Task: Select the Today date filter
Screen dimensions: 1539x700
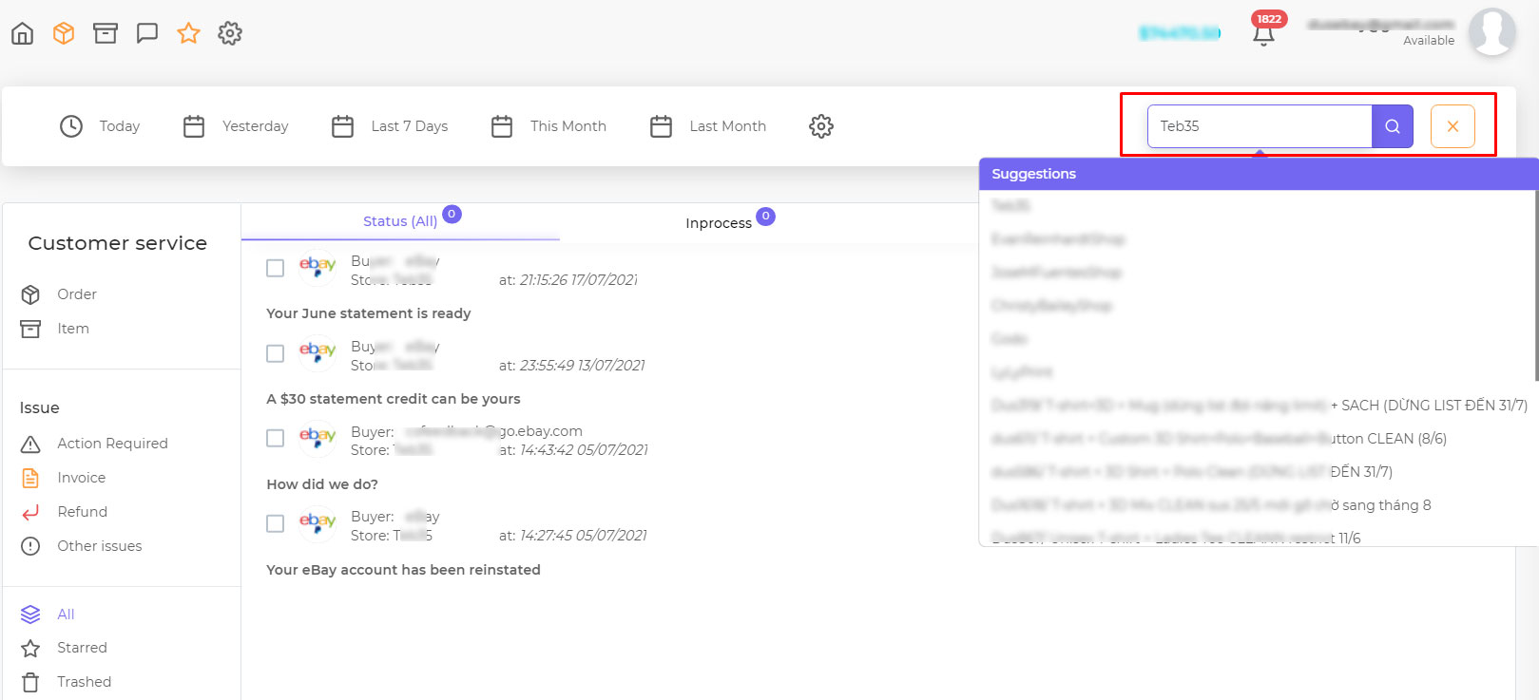Action: point(120,126)
